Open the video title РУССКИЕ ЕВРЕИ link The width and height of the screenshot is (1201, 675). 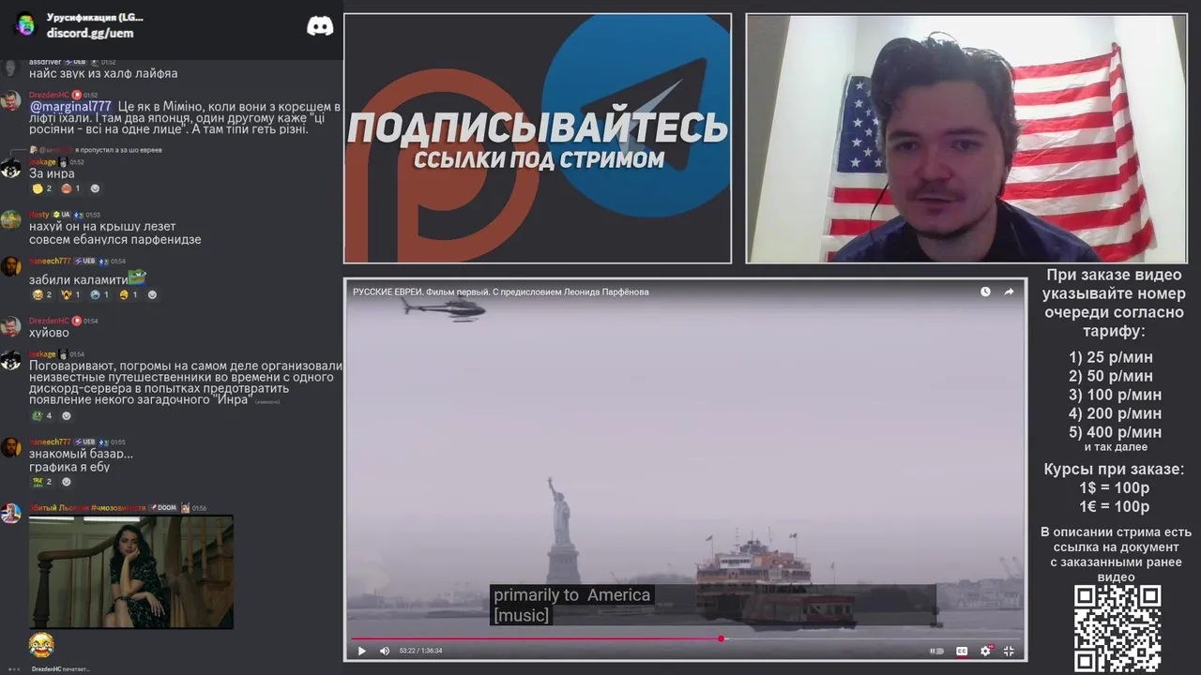[x=501, y=292]
